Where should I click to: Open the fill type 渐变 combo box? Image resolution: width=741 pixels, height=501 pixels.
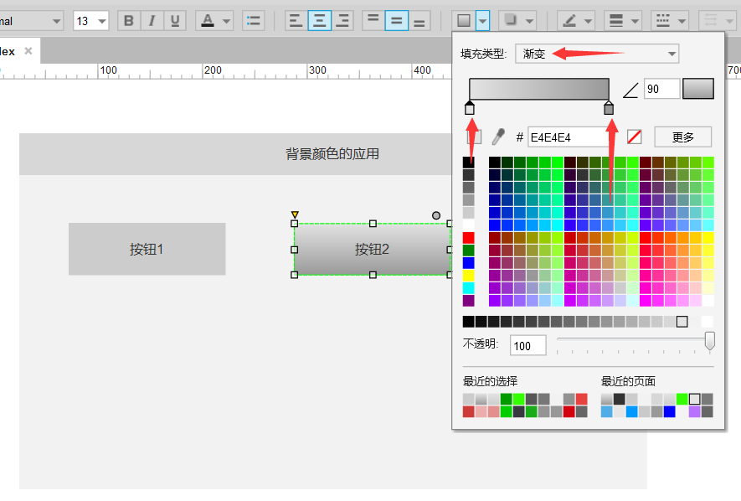[597, 54]
